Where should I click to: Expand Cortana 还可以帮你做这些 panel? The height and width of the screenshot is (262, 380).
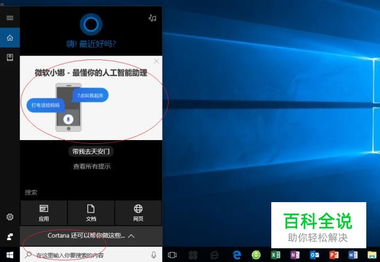91,236
